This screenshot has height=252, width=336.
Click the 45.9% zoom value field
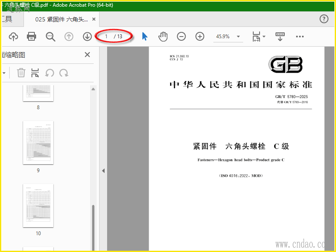223,37
